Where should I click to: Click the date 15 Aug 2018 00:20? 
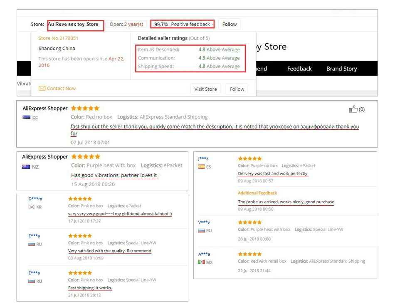(93, 185)
